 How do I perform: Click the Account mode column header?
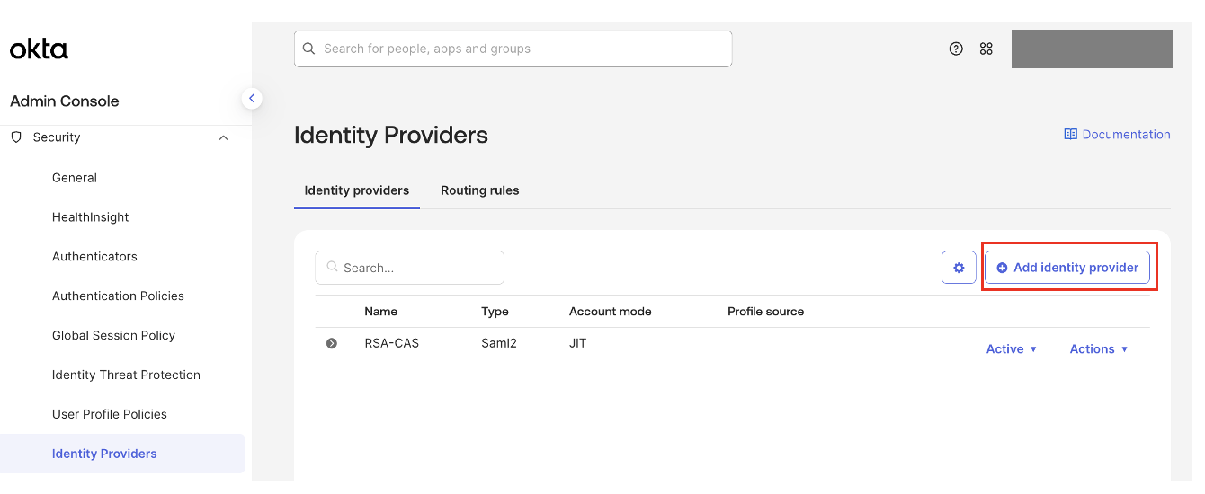[x=610, y=312]
